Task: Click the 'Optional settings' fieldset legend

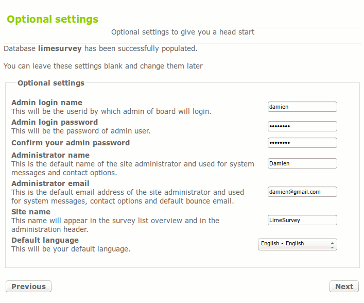Action: tap(51, 83)
